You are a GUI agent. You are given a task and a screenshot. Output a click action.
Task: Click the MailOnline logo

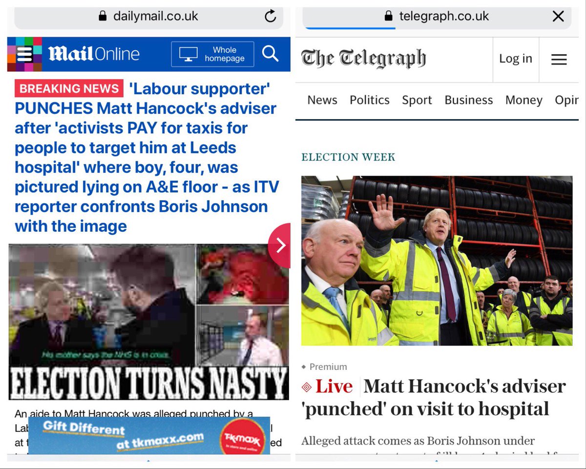click(x=94, y=54)
